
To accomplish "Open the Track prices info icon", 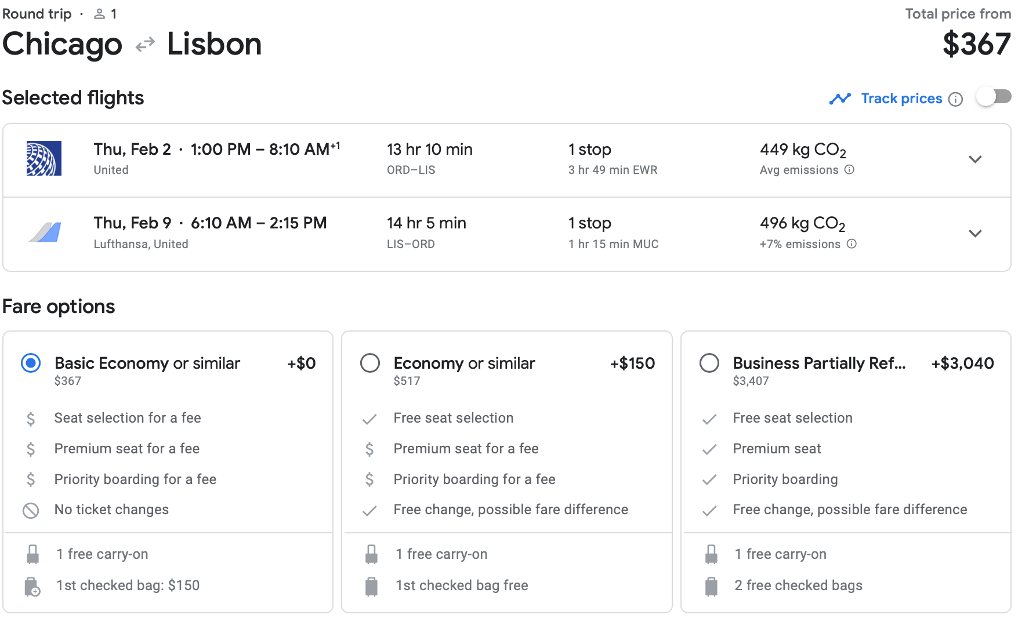I will (955, 99).
